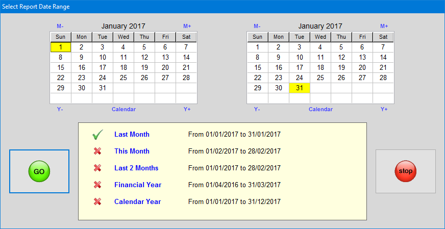Click the red cross beside Calendar Year
Image resolution: width=445 pixels, height=229 pixels.
point(97,201)
